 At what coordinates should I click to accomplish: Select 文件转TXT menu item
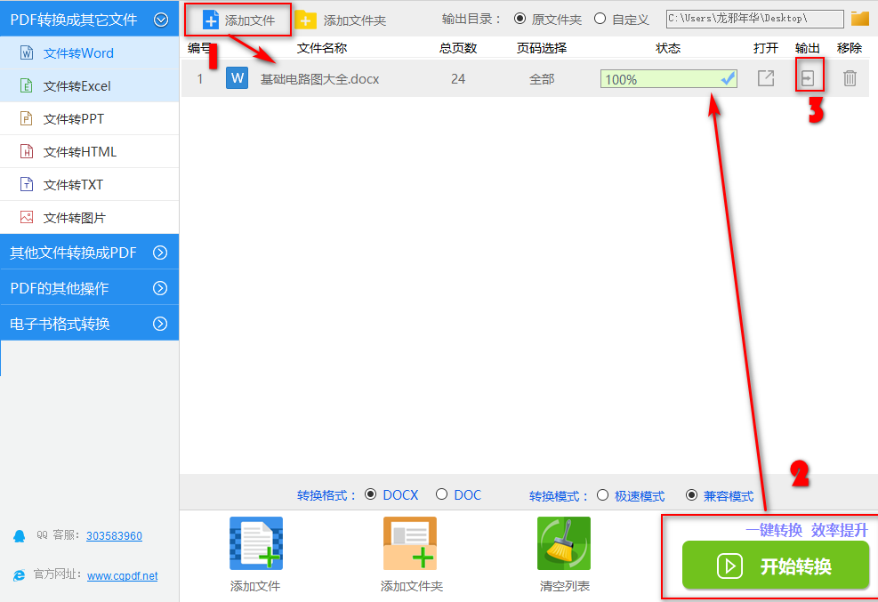pyautogui.click(x=90, y=184)
